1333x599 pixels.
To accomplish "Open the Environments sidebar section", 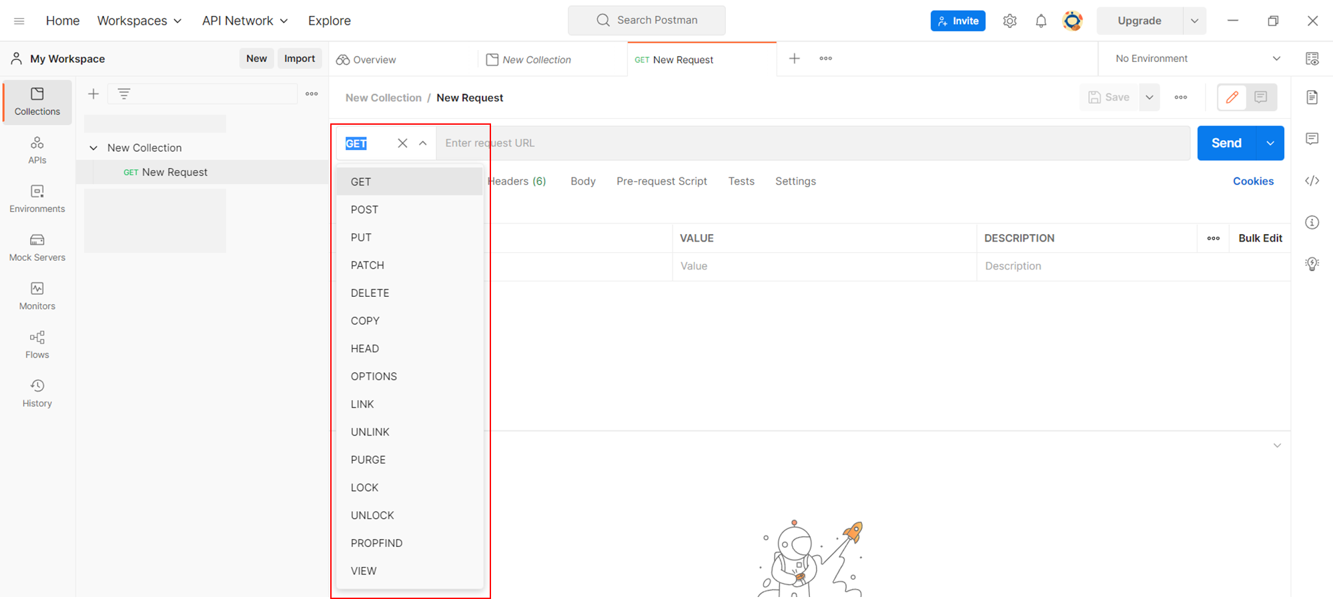I will (37, 199).
